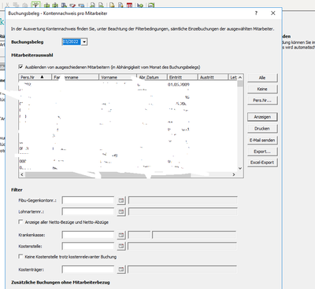Screen dimensions: 315x289
Task: Sort list by Familienname column header
Action: pyautogui.click(x=75, y=77)
